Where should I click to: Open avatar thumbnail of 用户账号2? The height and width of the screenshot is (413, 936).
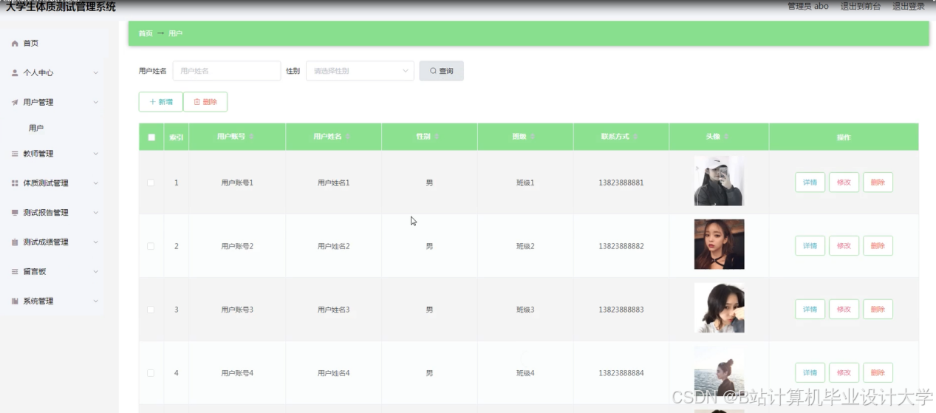click(719, 245)
